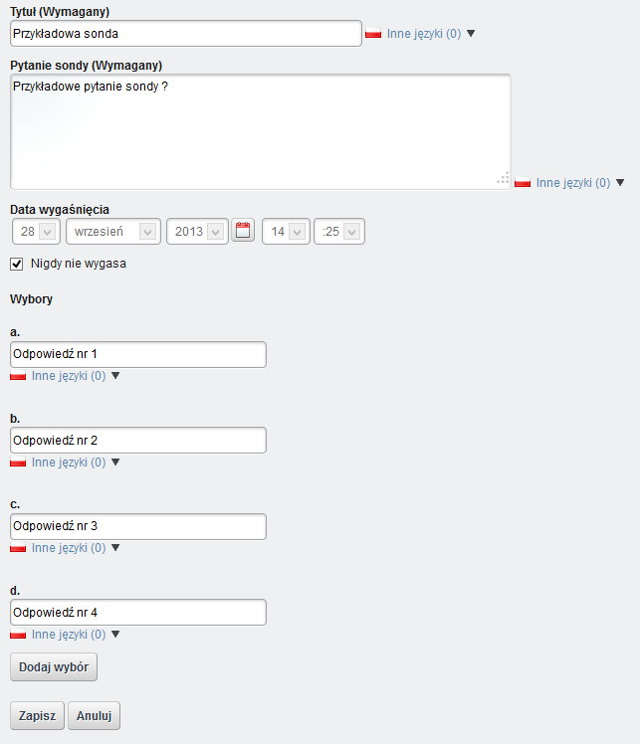This screenshot has width=640, height=744.
Task: Open the year dropdown showing 2013
Action: pos(197,232)
